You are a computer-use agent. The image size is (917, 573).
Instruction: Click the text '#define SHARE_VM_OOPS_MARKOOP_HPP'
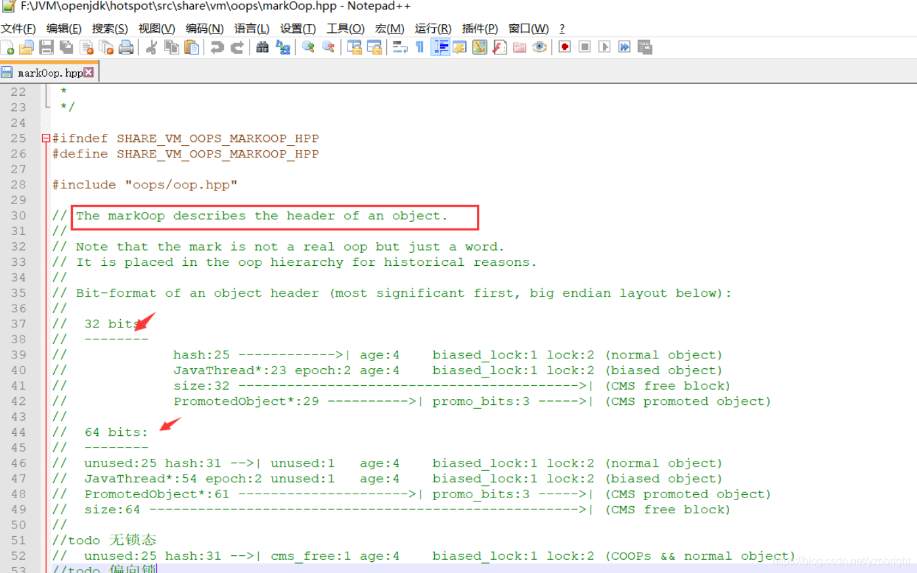point(186,154)
